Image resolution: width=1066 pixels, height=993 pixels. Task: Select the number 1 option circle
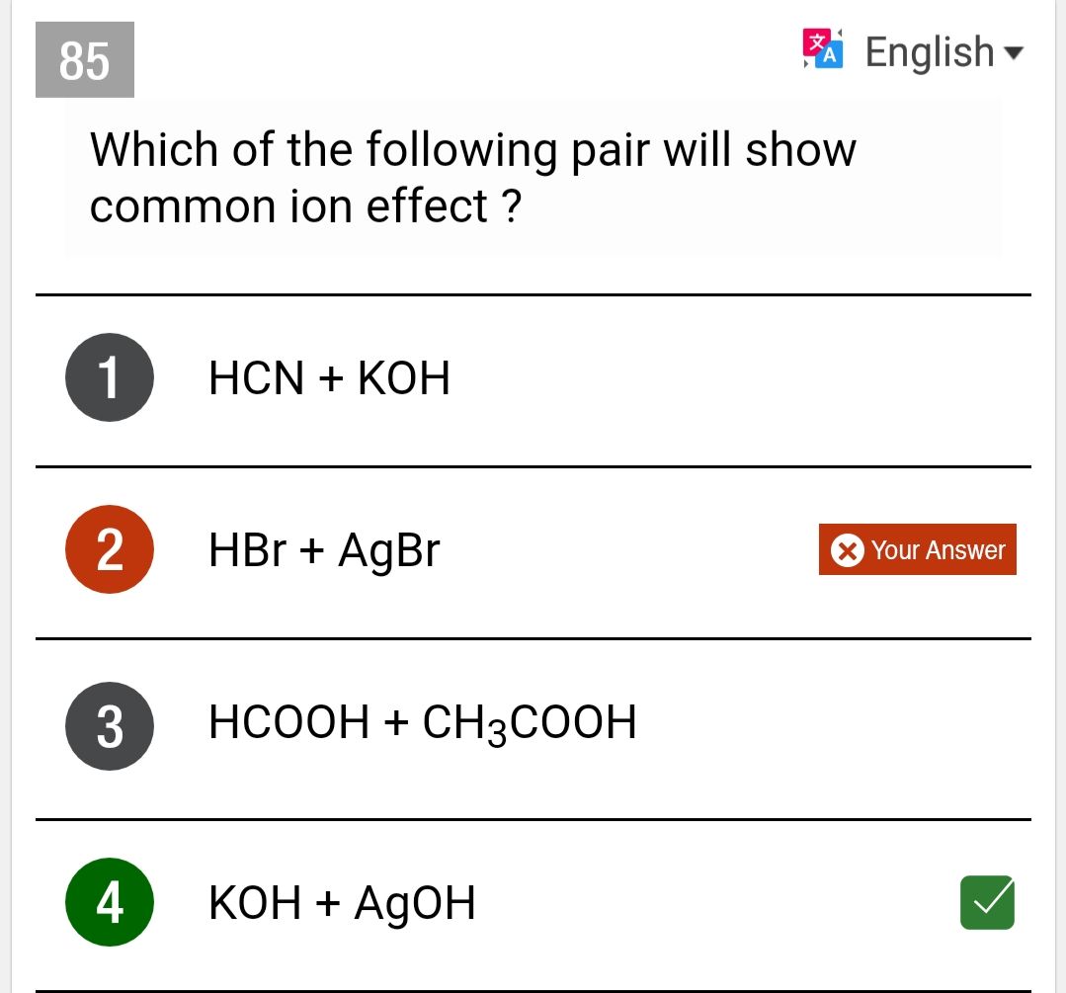tap(110, 377)
